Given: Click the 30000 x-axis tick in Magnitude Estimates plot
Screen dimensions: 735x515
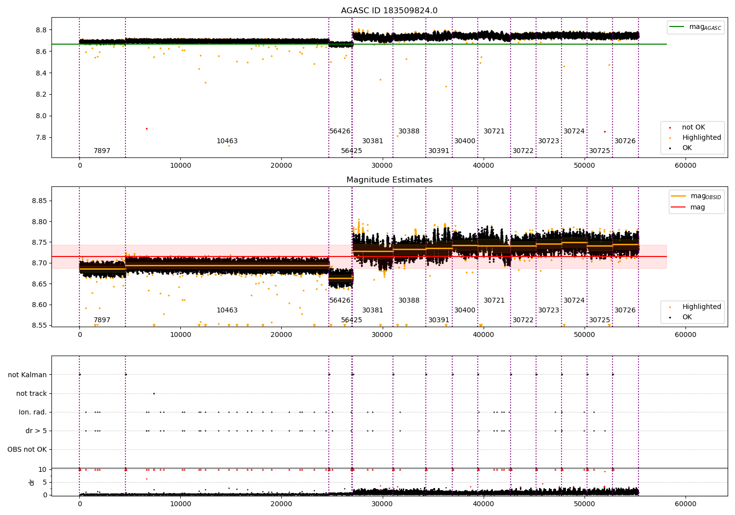Looking at the screenshot, I should pos(383,335).
